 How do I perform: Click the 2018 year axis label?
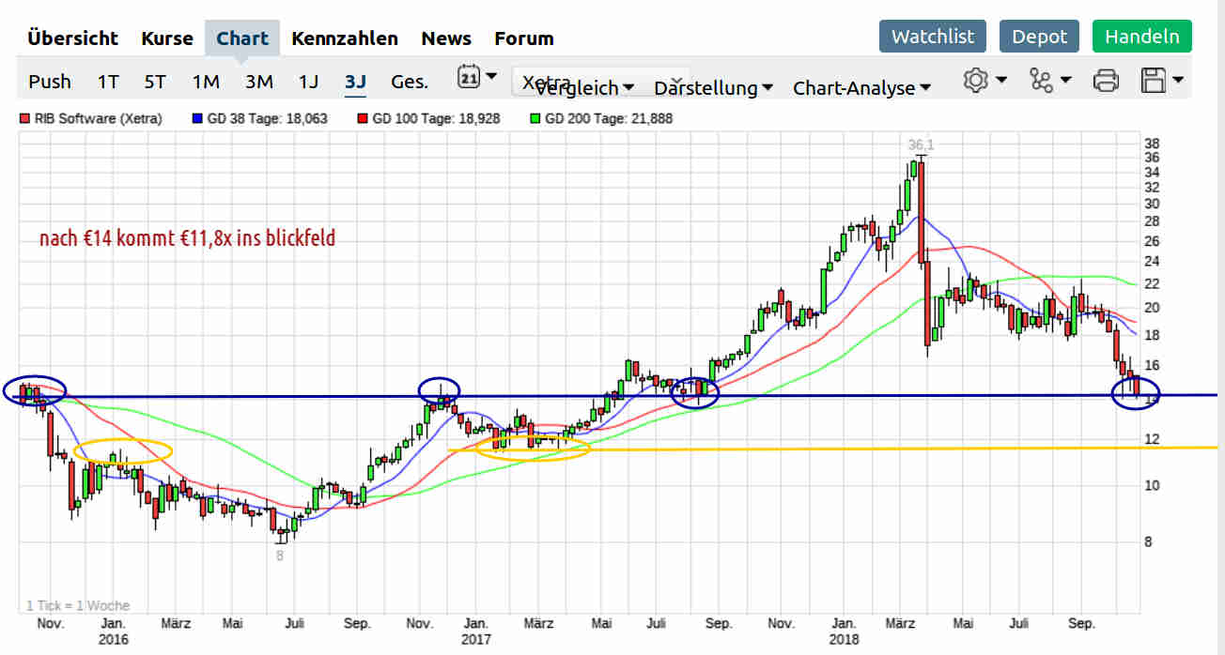843,639
